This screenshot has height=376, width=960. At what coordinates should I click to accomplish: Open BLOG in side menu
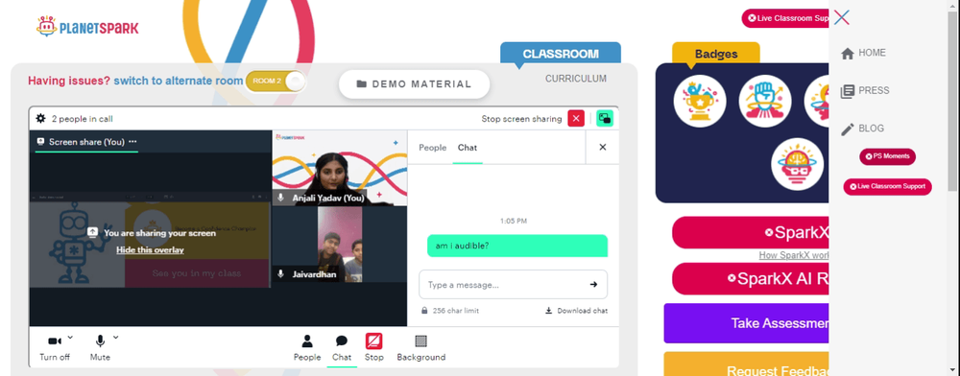[863, 129]
